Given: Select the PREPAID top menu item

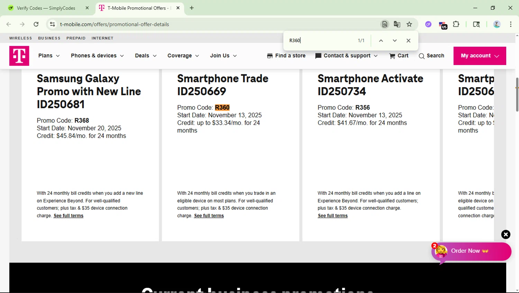Looking at the screenshot, I should (x=76, y=38).
